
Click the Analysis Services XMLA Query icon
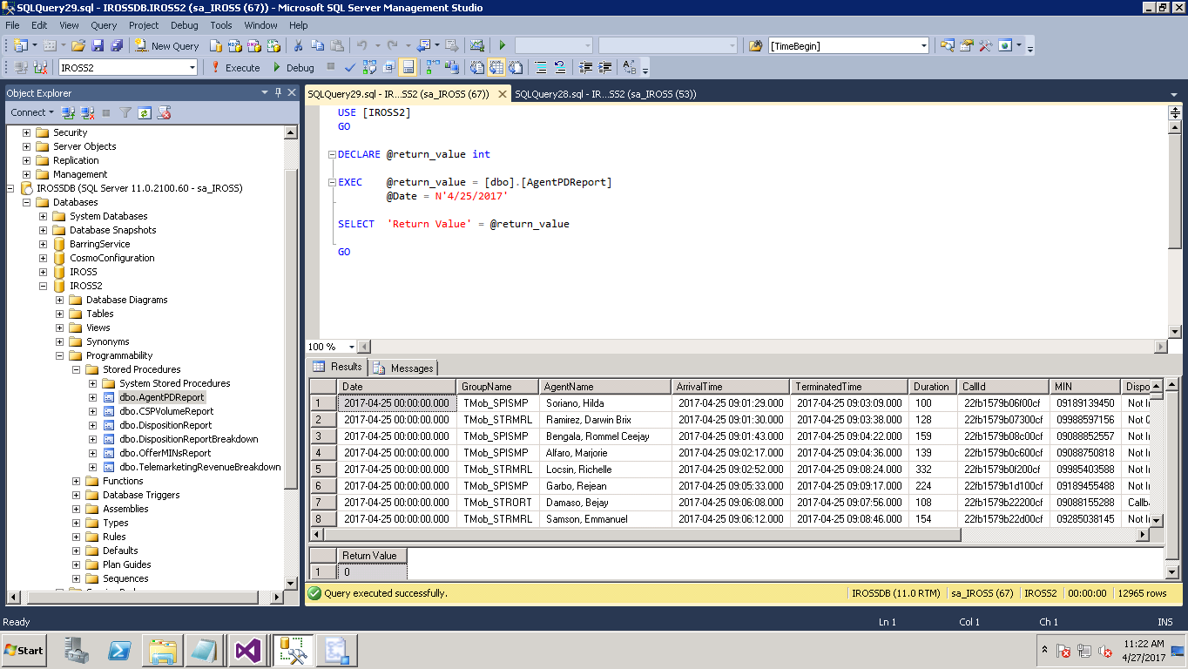tap(273, 45)
